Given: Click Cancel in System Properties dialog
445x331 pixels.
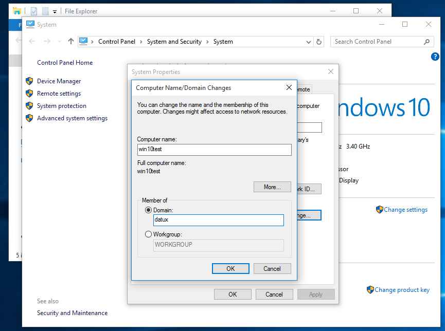Looking at the screenshot, I should tap(274, 295).
